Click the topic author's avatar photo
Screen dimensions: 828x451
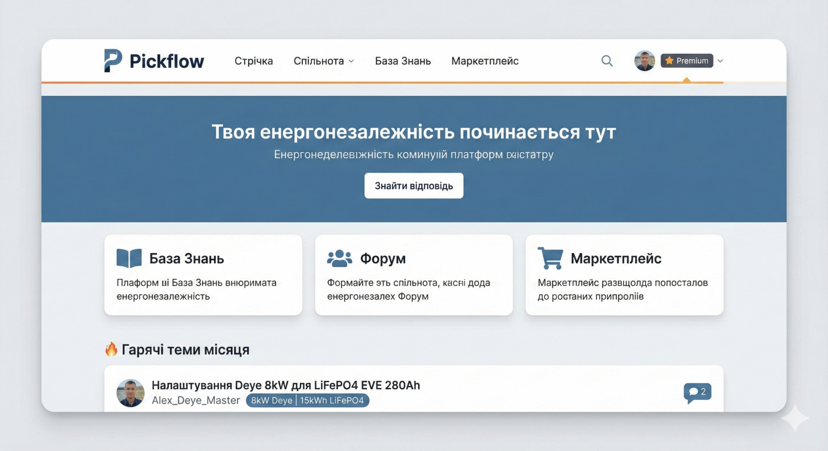[130, 393]
